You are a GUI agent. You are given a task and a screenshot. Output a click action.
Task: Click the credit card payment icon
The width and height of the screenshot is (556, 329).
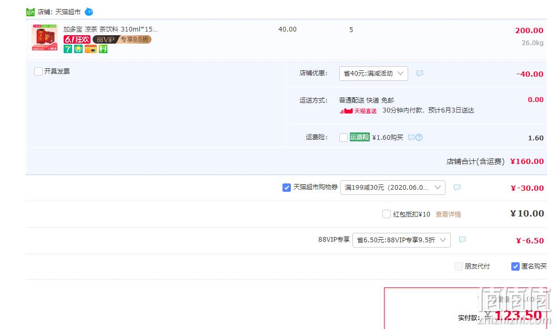click(91, 49)
